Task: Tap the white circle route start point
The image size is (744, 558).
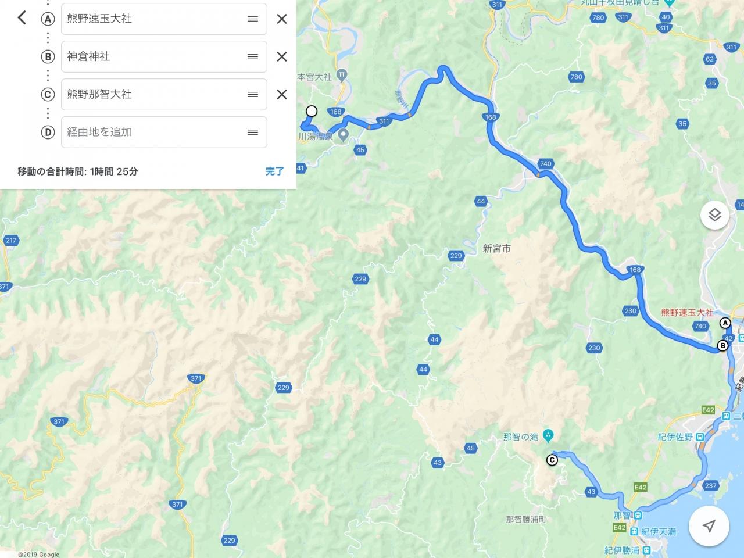Action: 312,110
